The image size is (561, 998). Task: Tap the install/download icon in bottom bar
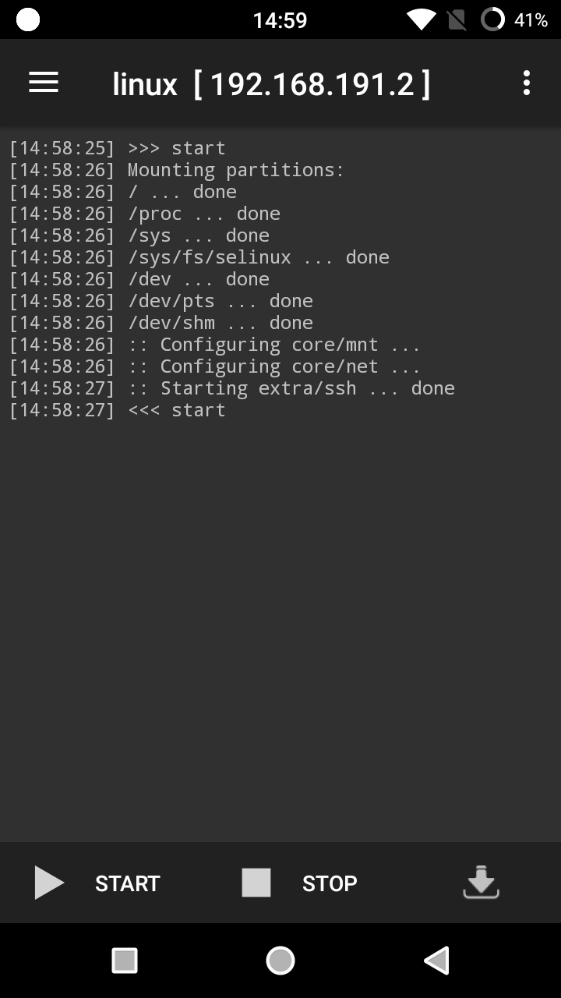(481, 883)
